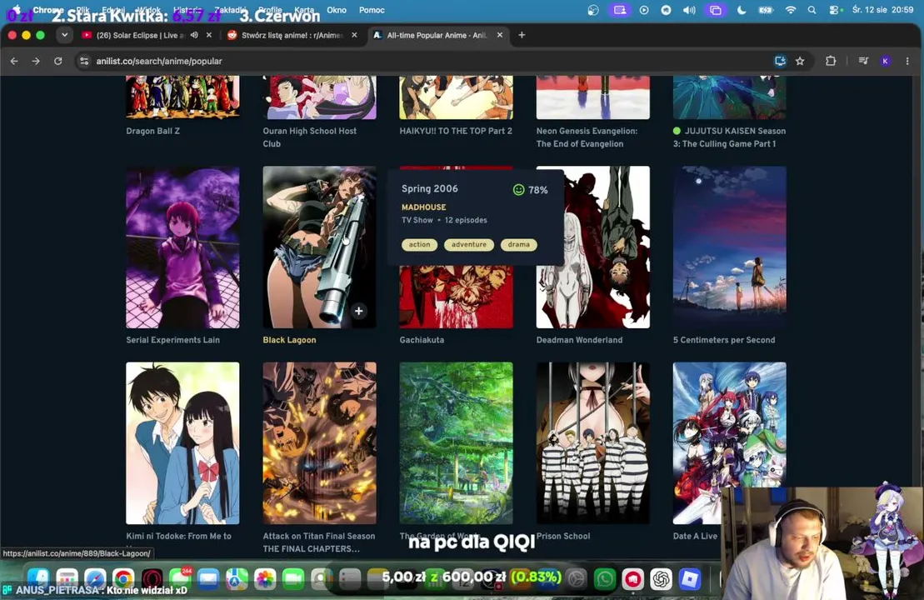Switch to the Stwórz listę anime Reddit tab
Viewport: 924px width, 600px height.
click(x=292, y=35)
